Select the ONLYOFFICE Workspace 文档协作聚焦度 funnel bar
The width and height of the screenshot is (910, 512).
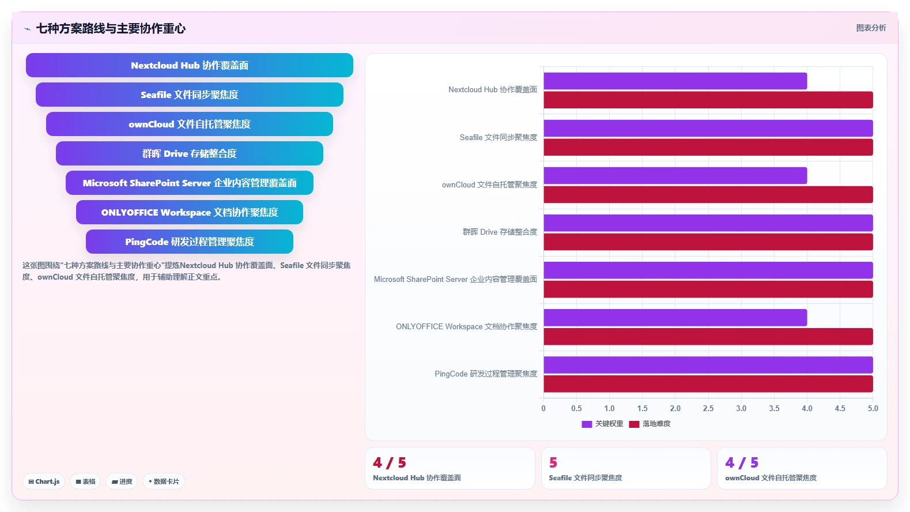pyautogui.click(x=190, y=212)
